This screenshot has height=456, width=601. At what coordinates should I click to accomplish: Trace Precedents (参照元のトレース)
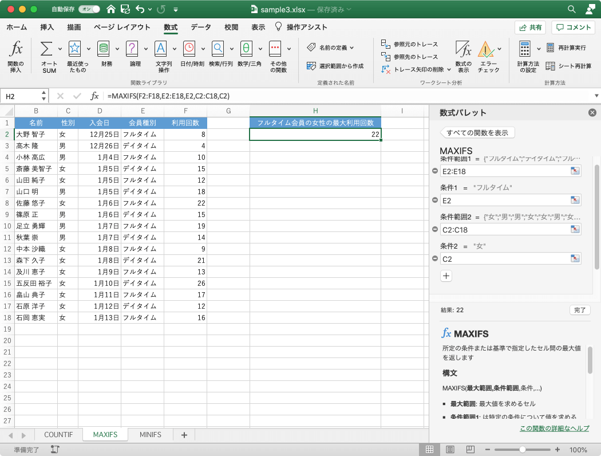coord(409,44)
